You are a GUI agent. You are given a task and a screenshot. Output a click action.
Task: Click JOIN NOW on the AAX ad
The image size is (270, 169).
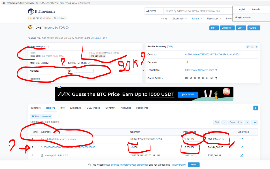(x=188, y=95)
